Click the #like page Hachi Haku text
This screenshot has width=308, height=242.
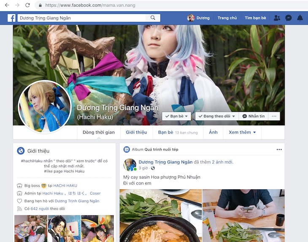(64, 171)
